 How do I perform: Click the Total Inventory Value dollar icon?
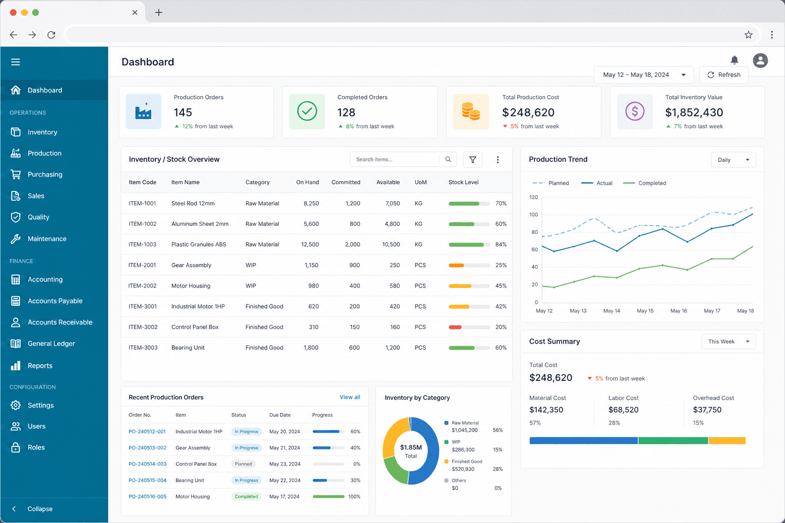(x=635, y=111)
